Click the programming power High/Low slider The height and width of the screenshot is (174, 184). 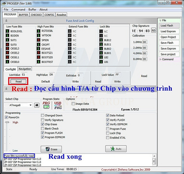(x=7, y=137)
